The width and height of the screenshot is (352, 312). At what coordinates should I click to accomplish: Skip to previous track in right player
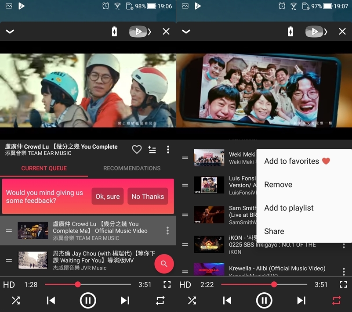click(227, 301)
